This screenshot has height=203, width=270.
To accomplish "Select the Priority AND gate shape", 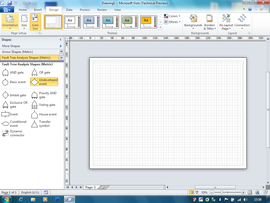I will point(44,95).
